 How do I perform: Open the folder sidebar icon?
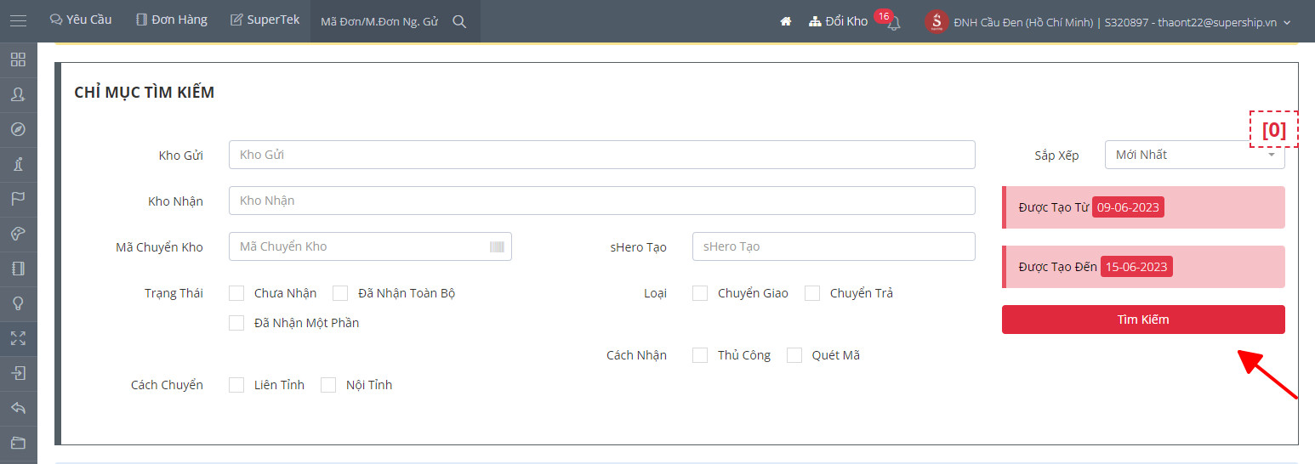[18, 443]
